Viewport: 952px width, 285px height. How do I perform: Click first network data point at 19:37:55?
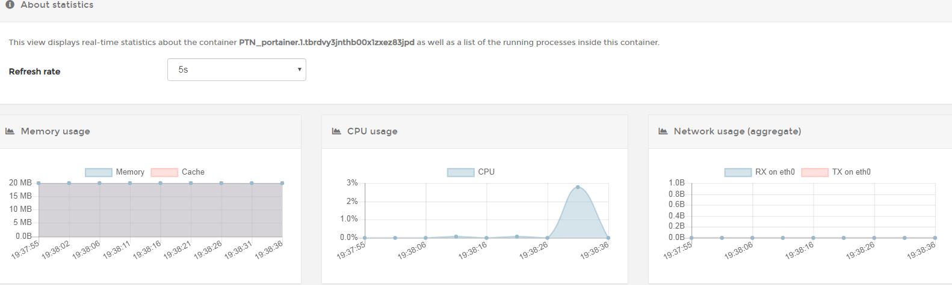coord(691,238)
